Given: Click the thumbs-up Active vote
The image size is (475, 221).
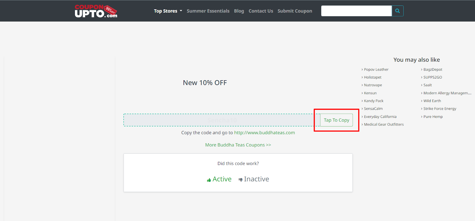Looking at the screenshot, I should [x=219, y=179].
